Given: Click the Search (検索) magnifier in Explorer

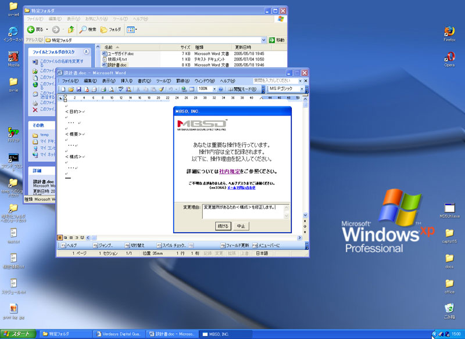Looking at the screenshot, I should click(x=88, y=29).
